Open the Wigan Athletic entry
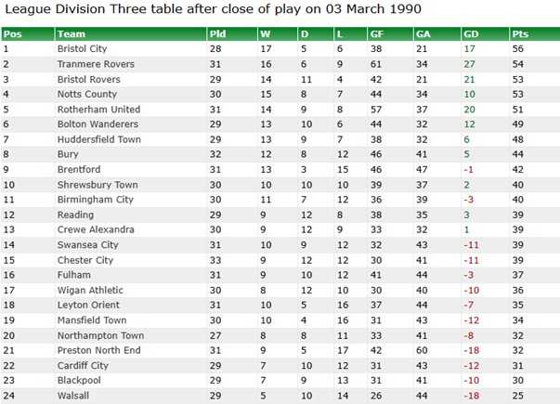 [x=90, y=290]
